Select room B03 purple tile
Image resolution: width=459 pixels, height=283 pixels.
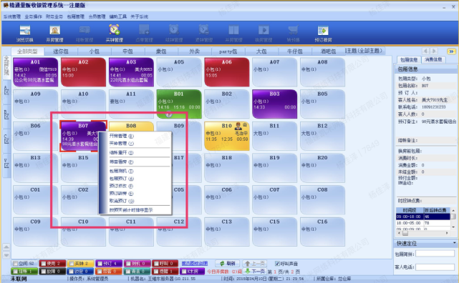point(274,104)
